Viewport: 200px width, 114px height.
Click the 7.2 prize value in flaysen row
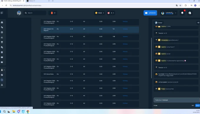[114, 29]
